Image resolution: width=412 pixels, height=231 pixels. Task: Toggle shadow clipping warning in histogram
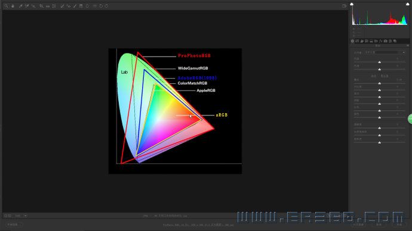pos(352,4)
